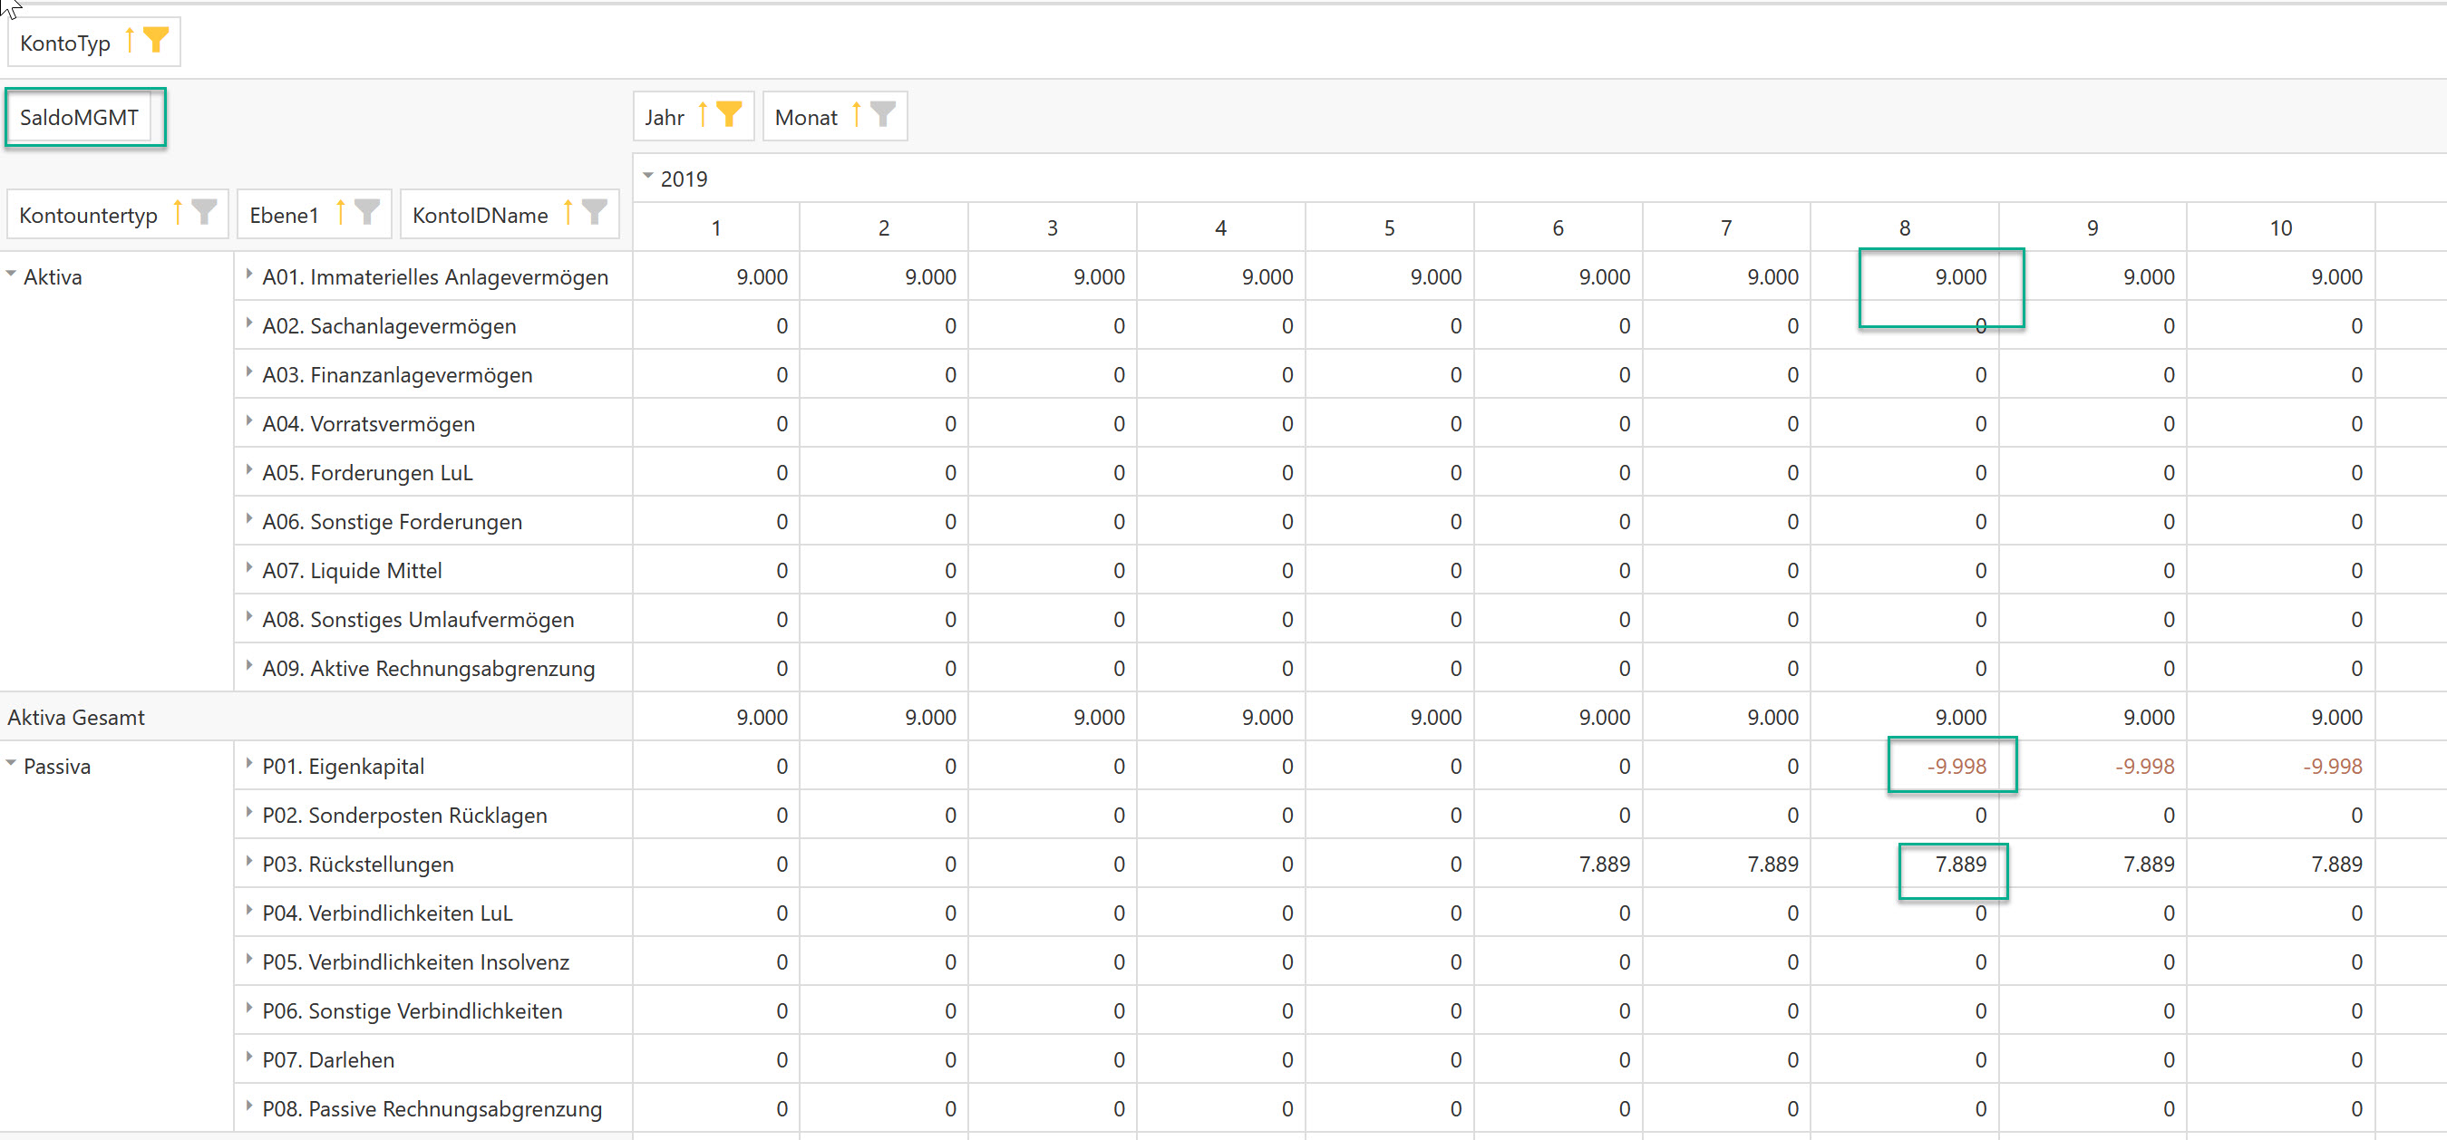2447x1140 pixels.
Task: Click the KontoTyp filter funnel icon
Action: 156,41
